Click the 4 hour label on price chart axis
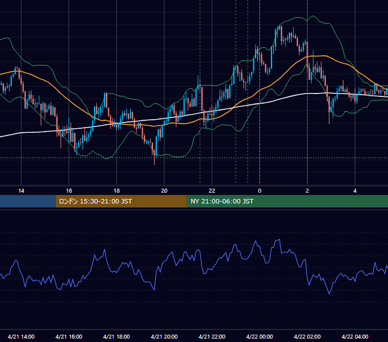388x342 pixels. tap(355, 191)
